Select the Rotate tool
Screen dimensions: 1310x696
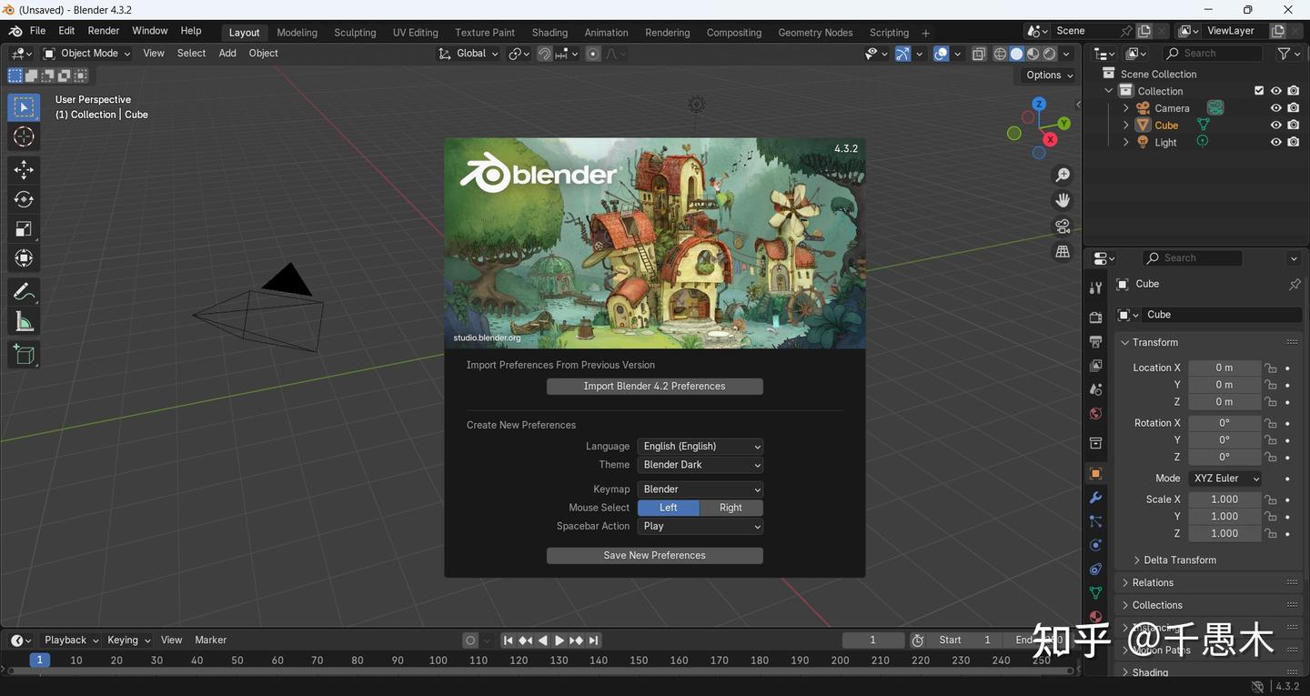pos(24,198)
